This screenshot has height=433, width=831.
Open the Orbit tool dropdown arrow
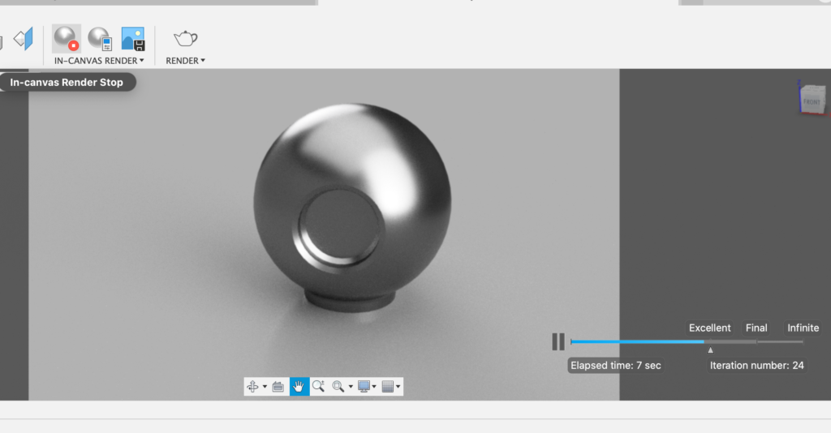265,388
